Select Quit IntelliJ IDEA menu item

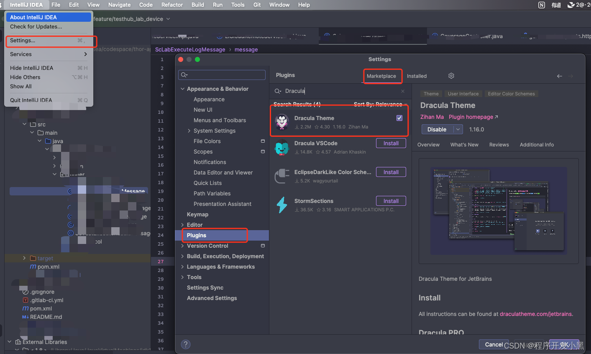(x=49, y=100)
